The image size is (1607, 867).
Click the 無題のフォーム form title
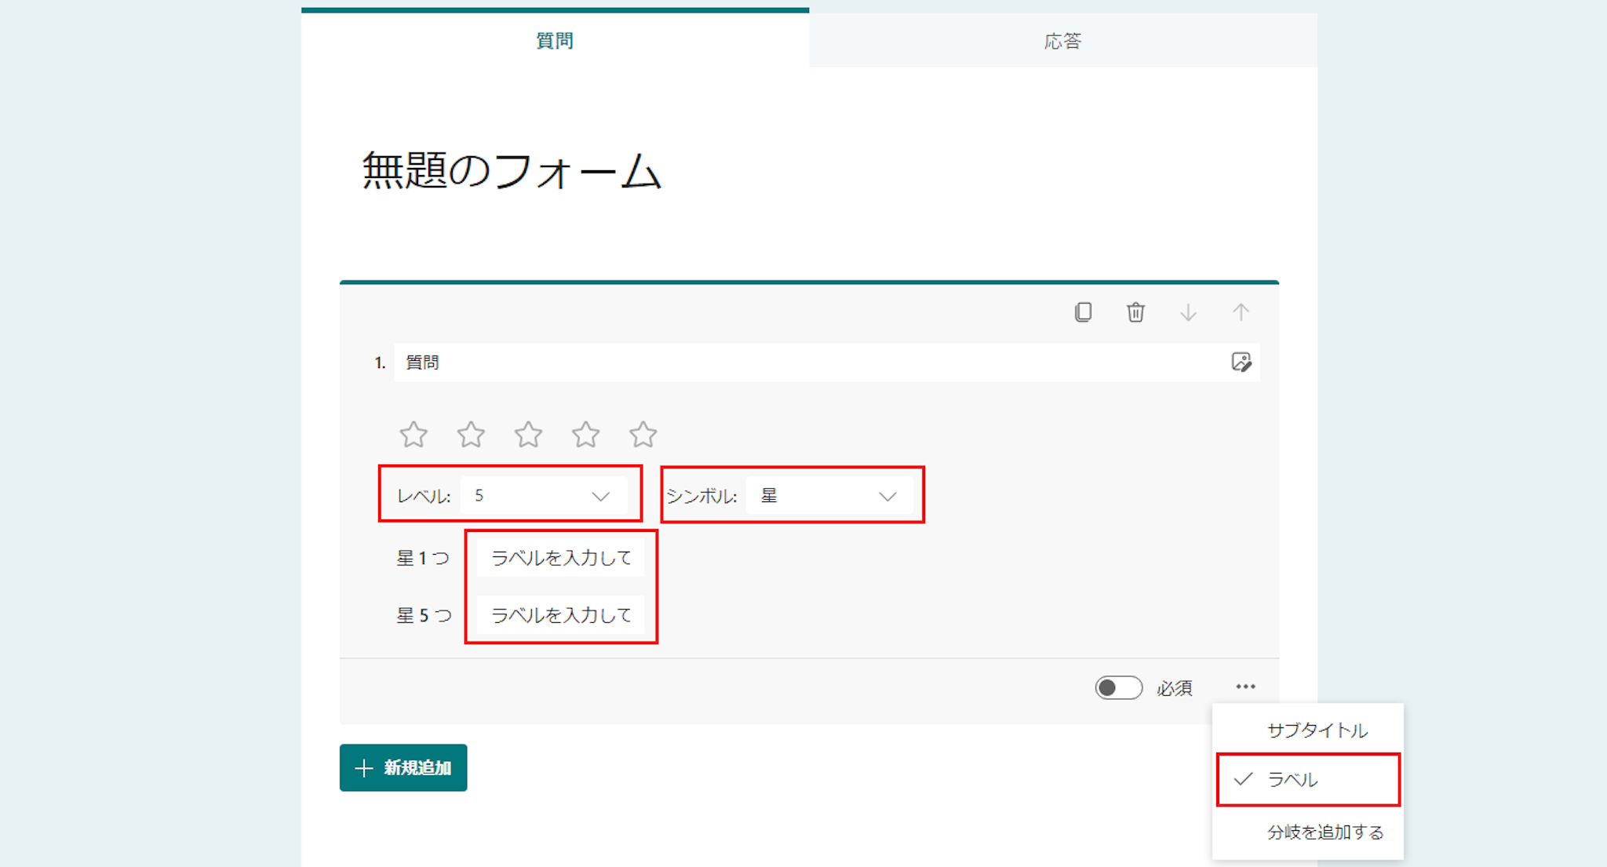point(512,170)
